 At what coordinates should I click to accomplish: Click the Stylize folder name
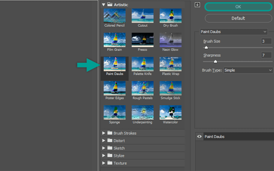point(119,156)
